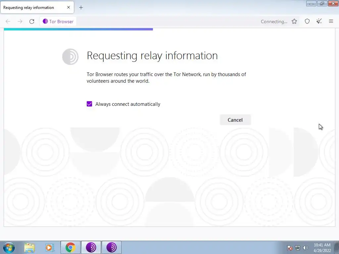339x254 pixels.
Task: Click the Connecting... status text
Action: 274,21
